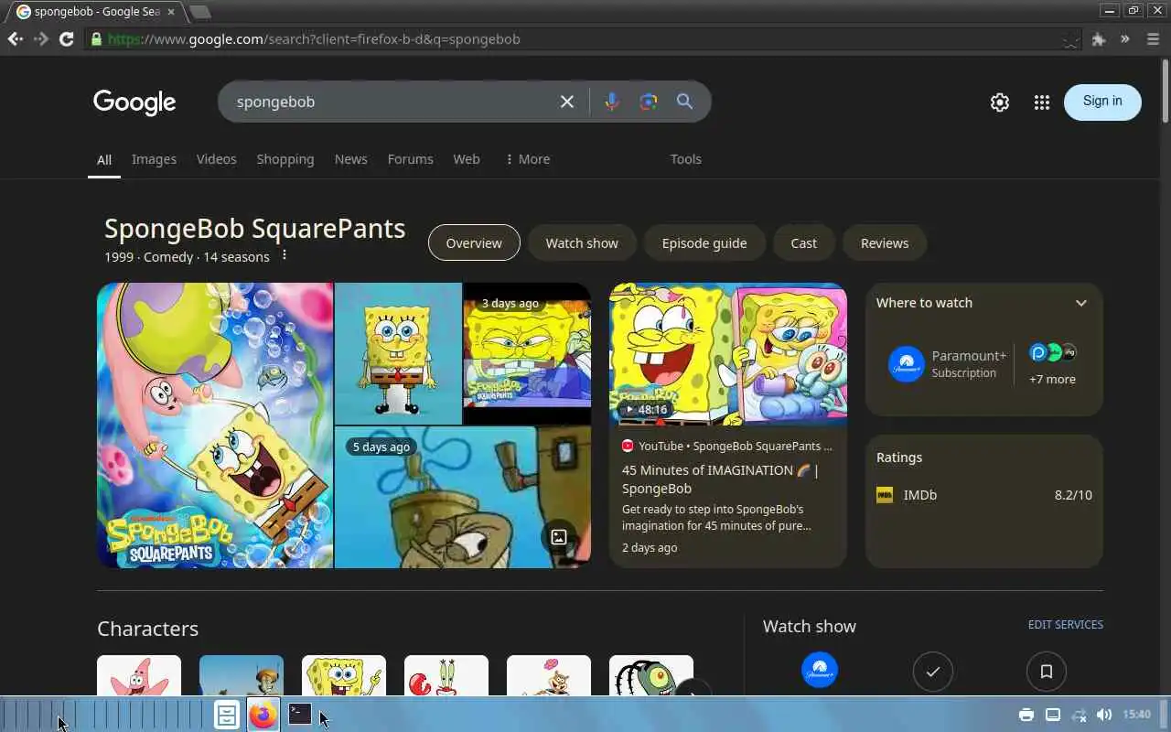Select the Paramount+ Subscription option
The height and width of the screenshot is (732, 1171).
click(x=948, y=364)
